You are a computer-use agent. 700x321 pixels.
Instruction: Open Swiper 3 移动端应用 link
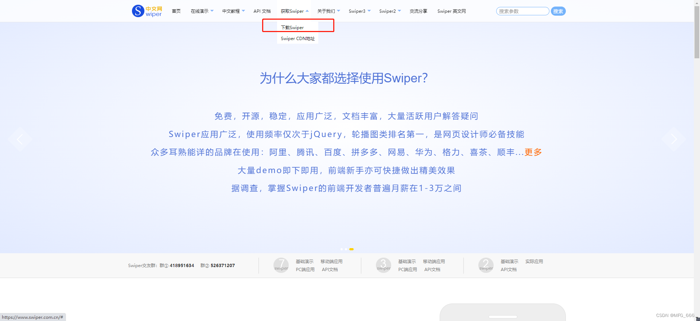pos(434,262)
